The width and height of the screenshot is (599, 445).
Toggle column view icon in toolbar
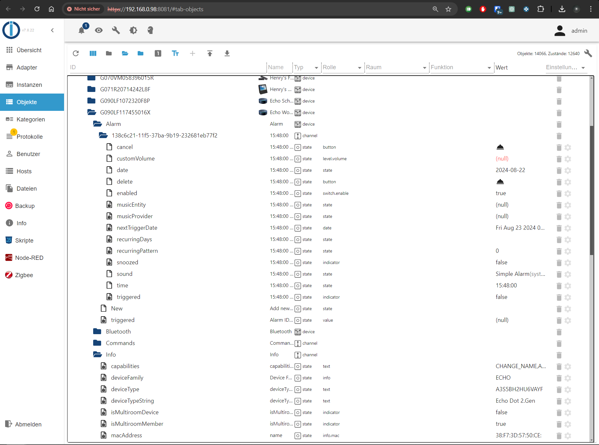point(93,54)
